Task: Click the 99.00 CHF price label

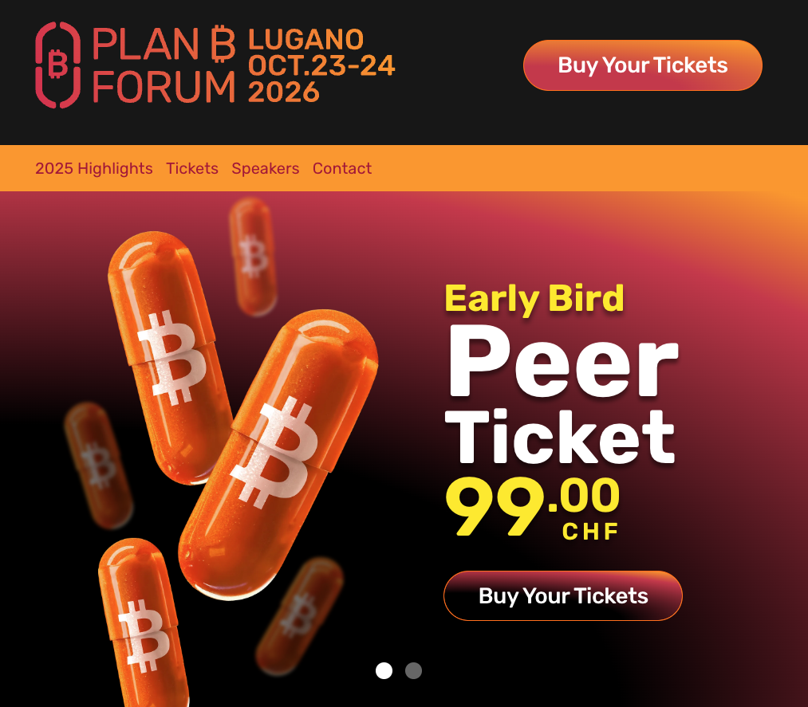Action: 534,508
